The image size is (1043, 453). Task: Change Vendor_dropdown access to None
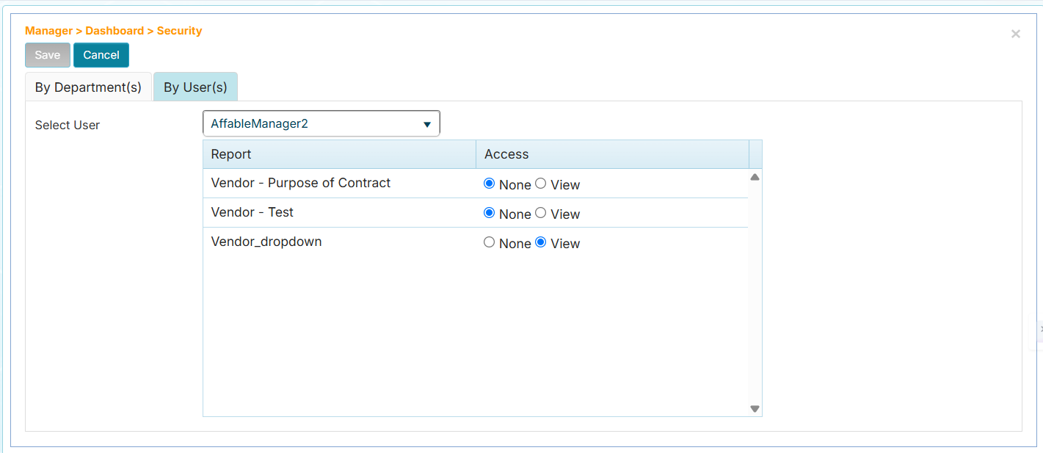(489, 242)
